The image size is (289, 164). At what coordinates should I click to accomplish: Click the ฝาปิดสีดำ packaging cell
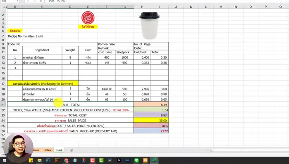click(x=42, y=94)
